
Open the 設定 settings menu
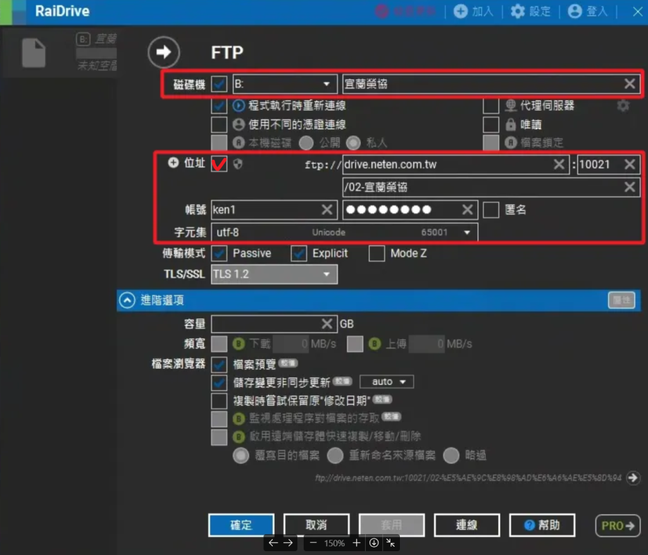530,11
